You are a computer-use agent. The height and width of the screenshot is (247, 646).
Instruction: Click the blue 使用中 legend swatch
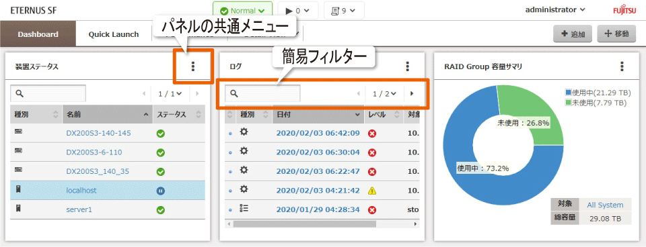click(569, 92)
